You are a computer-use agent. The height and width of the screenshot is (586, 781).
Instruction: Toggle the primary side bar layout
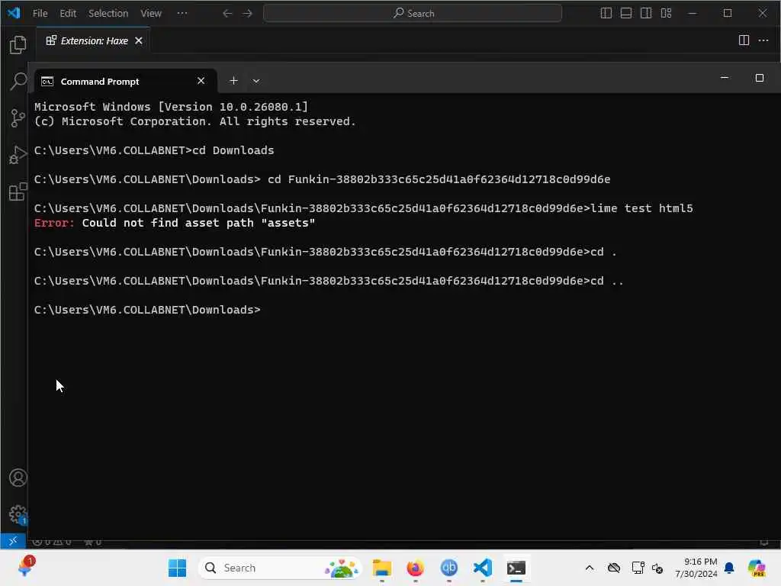click(606, 14)
